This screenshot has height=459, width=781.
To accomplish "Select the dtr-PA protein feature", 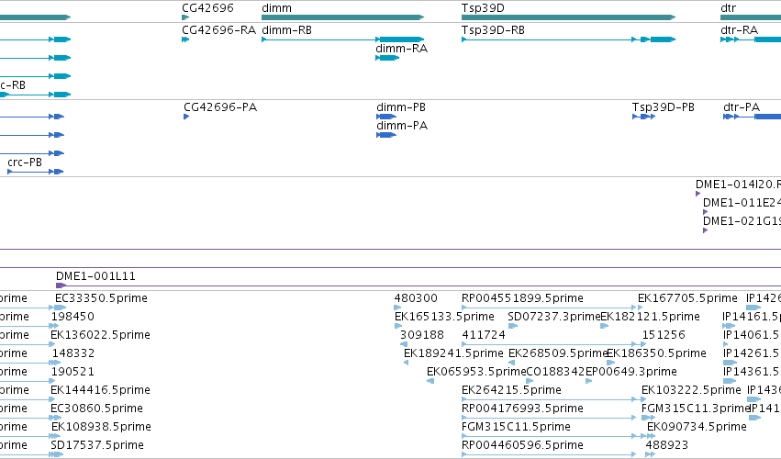I will point(753,117).
